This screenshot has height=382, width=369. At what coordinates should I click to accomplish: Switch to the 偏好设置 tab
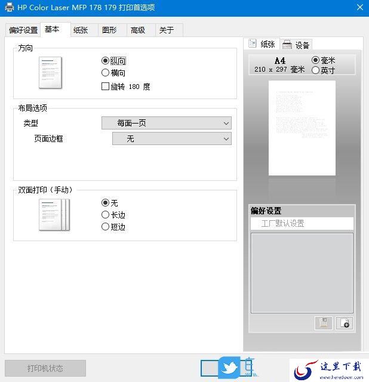coord(23,30)
